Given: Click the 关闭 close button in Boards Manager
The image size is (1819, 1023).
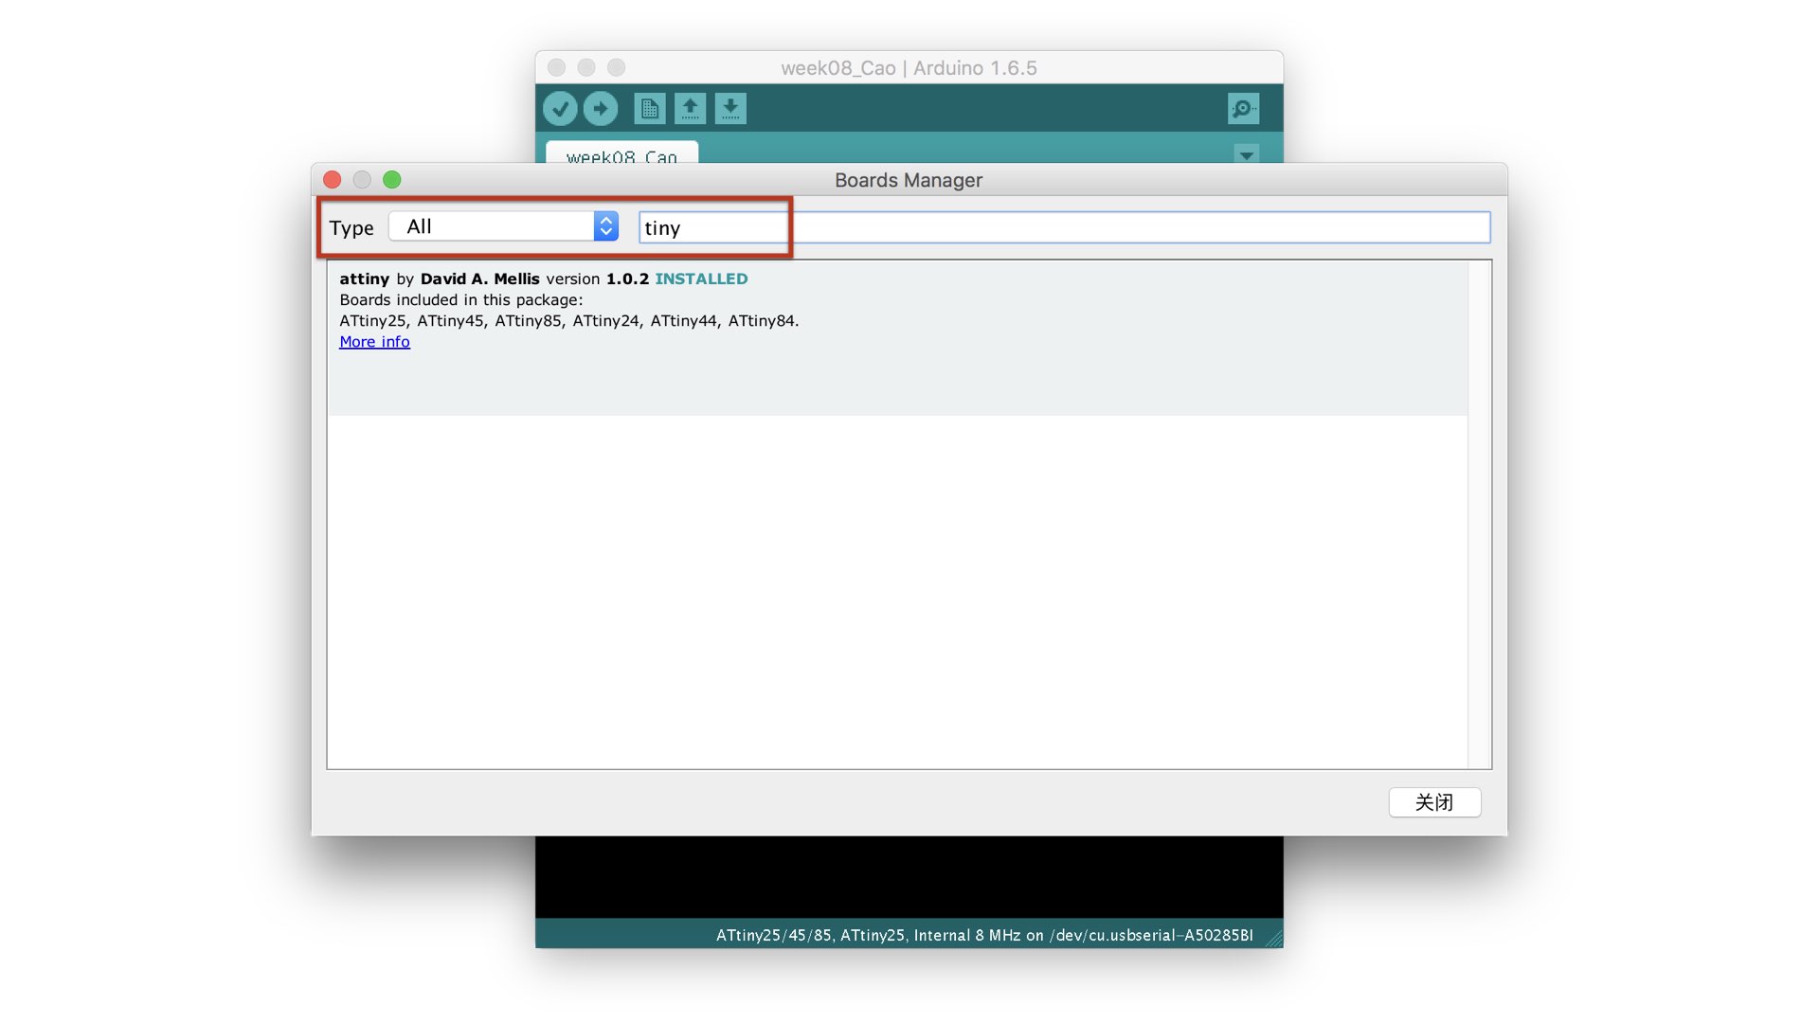Looking at the screenshot, I should coord(1434,802).
